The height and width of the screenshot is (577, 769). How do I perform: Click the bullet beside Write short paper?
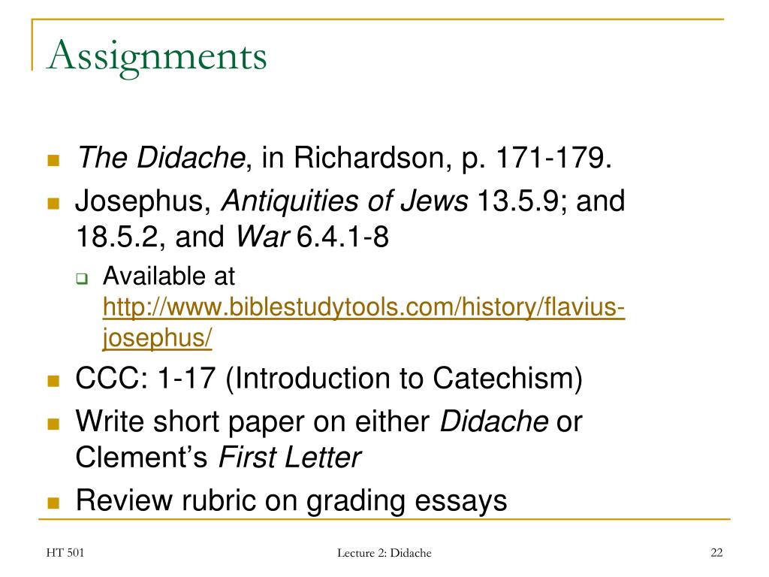tap(53, 424)
